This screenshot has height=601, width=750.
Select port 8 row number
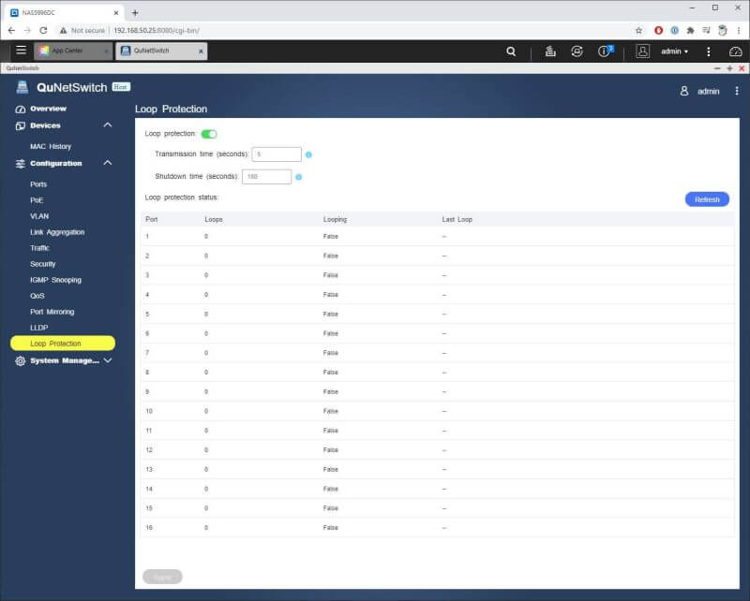click(x=147, y=373)
